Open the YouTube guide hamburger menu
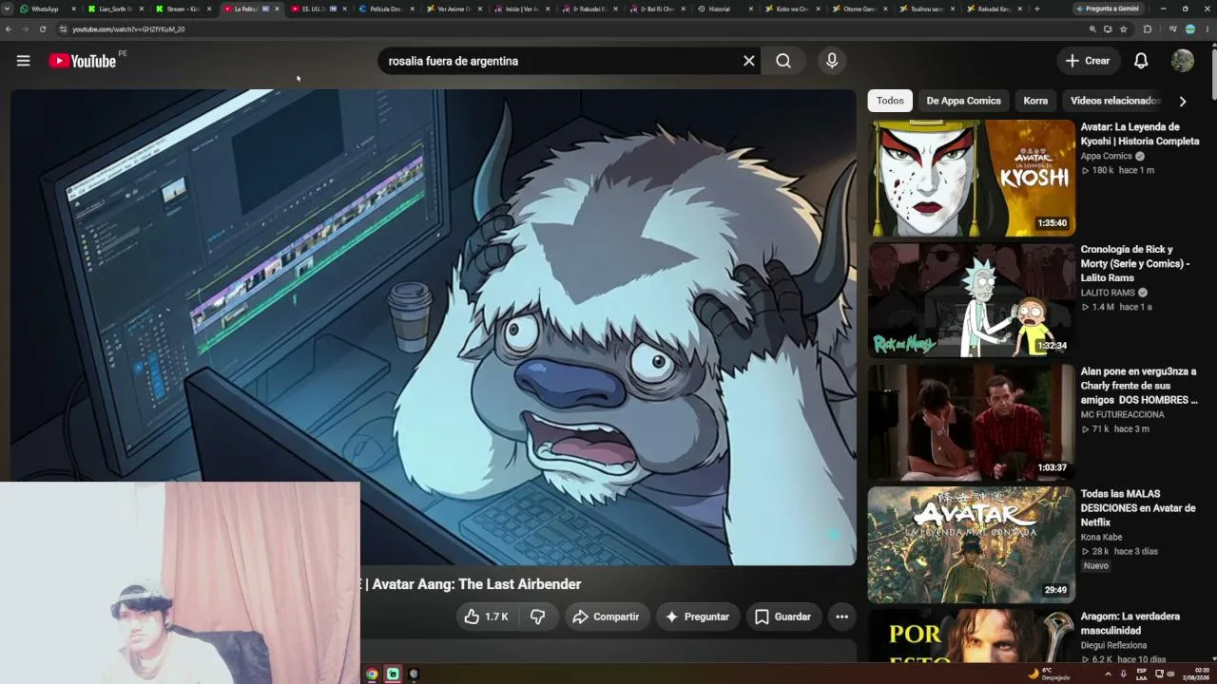This screenshot has height=684, width=1217. click(x=24, y=61)
